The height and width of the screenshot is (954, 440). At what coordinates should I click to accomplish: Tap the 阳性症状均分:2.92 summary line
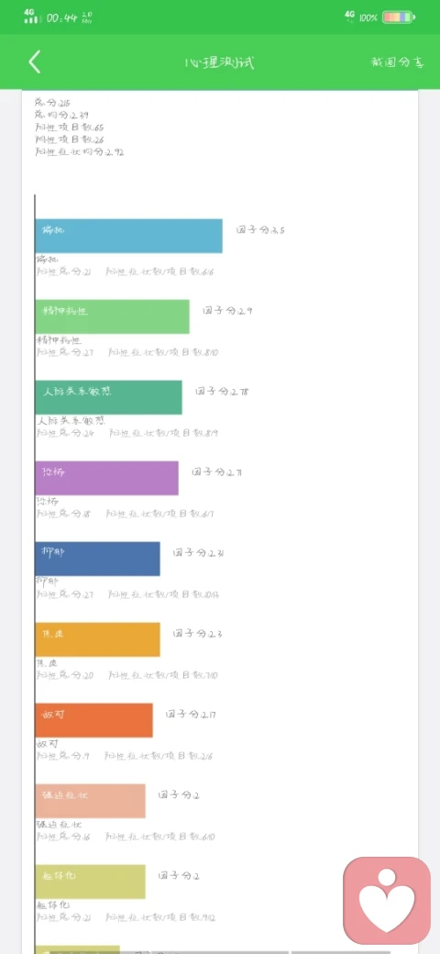click(x=80, y=152)
